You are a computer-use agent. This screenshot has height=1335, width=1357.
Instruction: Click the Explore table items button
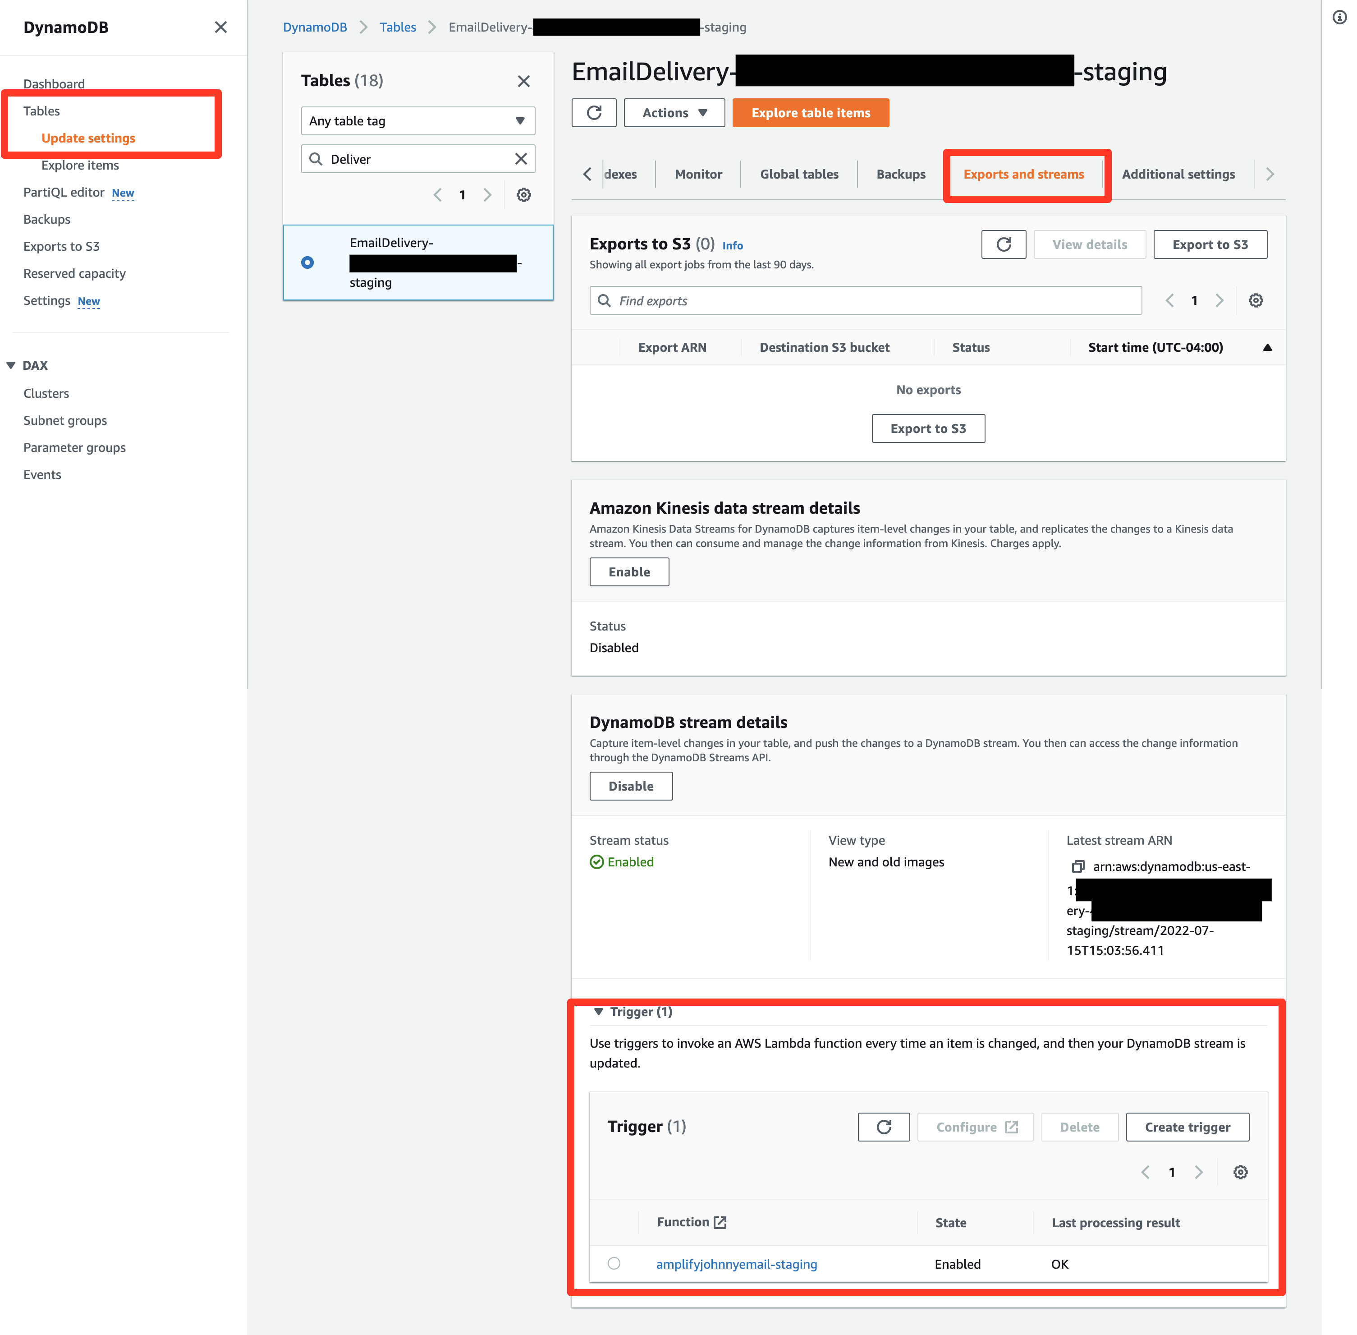coord(810,113)
